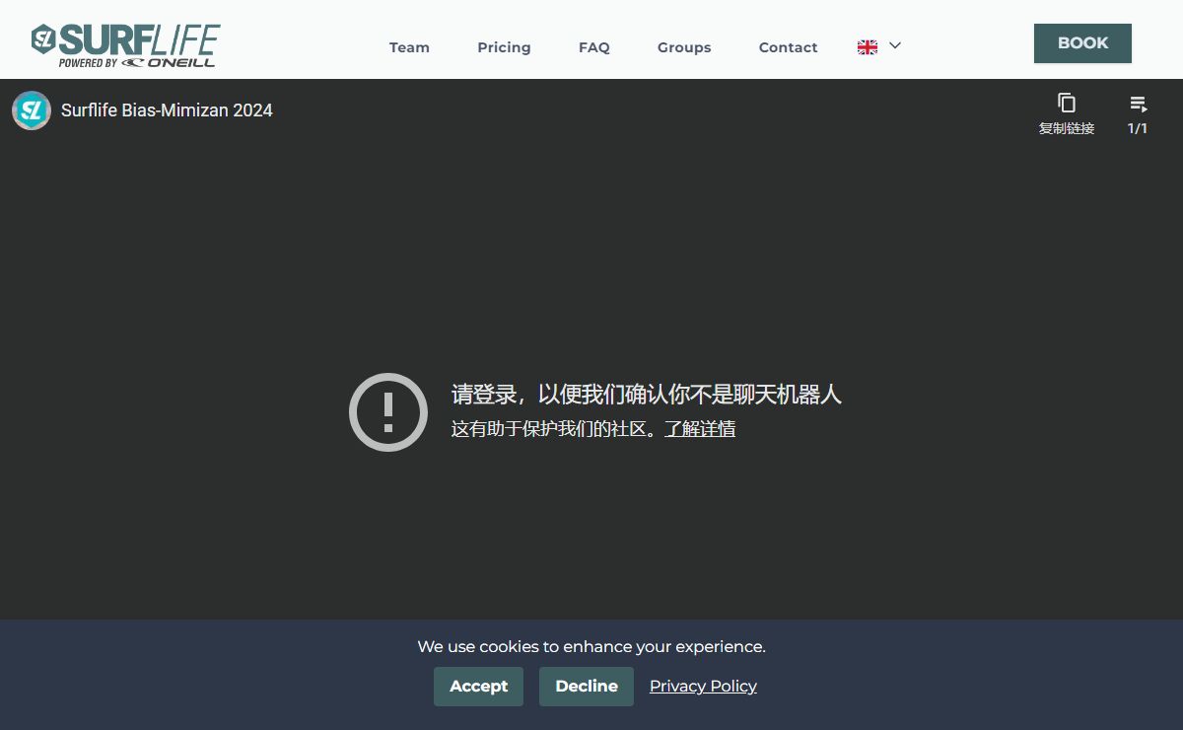Open the FAQ nav link
Viewport: 1183px width, 730px height.
[594, 47]
